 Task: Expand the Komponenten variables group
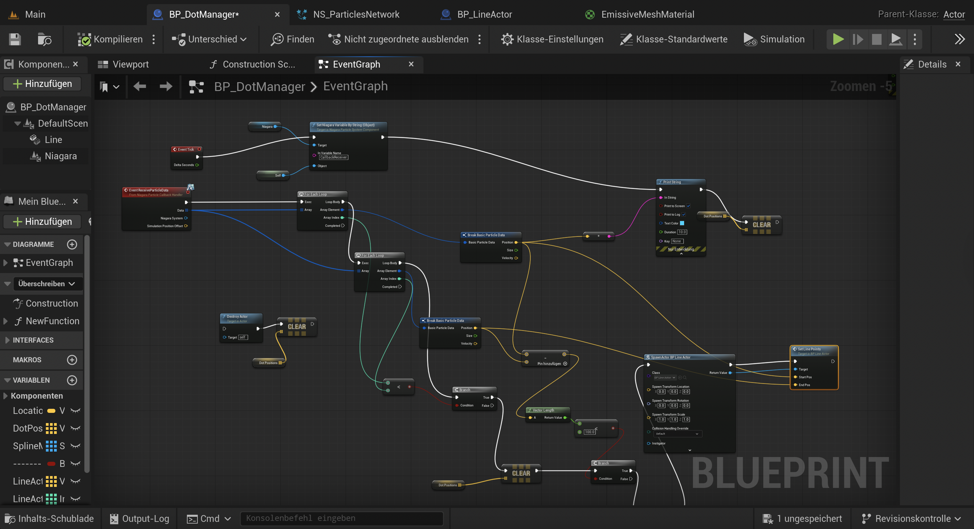(5, 396)
